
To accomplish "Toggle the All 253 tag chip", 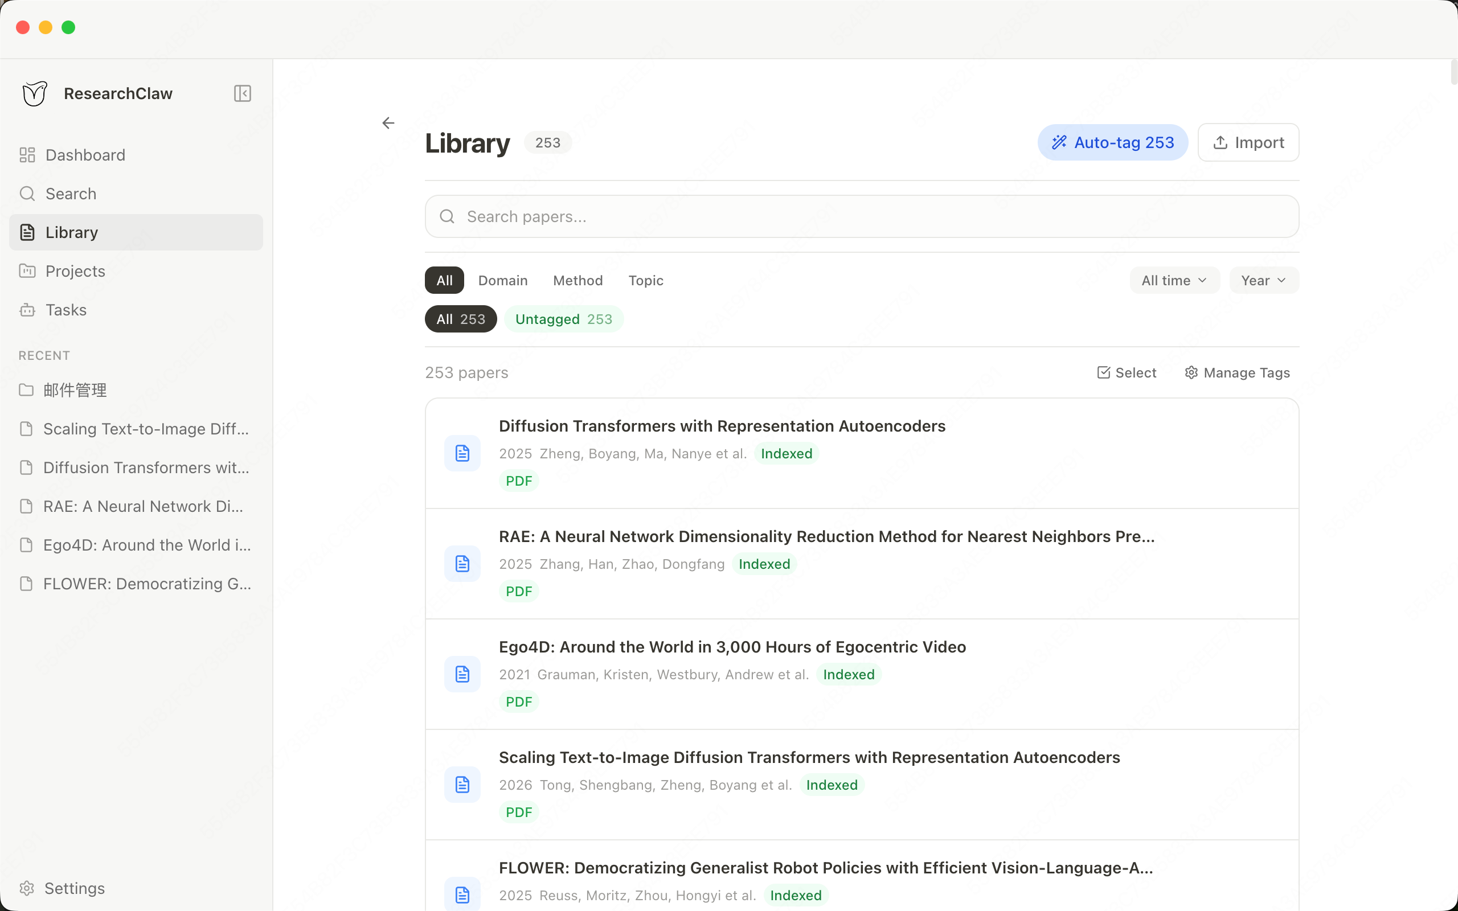I will pyautogui.click(x=460, y=319).
